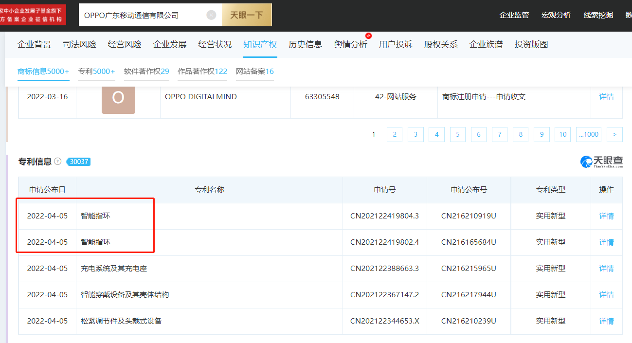Screen dimensions: 632x343
Task: Click publication number CN216165684U
Action: (x=469, y=242)
